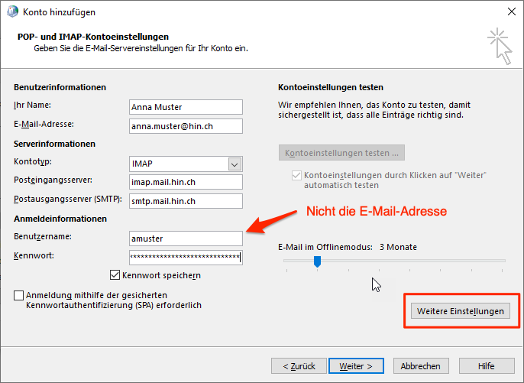Click the Benutzername field containing amuster
This screenshot has width=524, height=383.
186,239
